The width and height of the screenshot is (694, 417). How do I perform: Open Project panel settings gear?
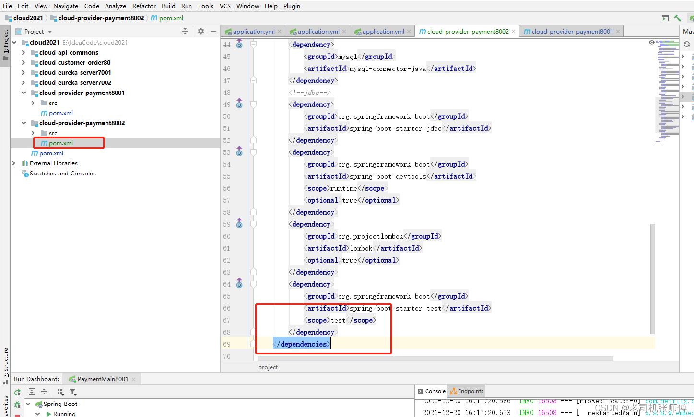pos(201,31)
